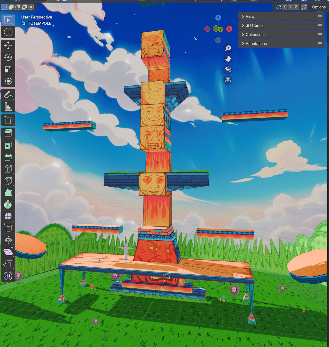The width and height of the screenshot is (329, 347).
Task: Activate the Poly Build tool
Action: (8, 193)
